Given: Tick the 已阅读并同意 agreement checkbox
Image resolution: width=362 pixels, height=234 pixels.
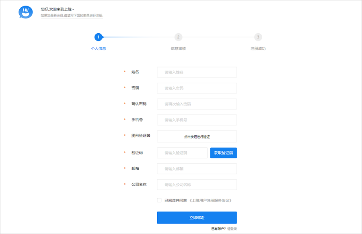Looking at the screenshot, I should coord(159,200).
